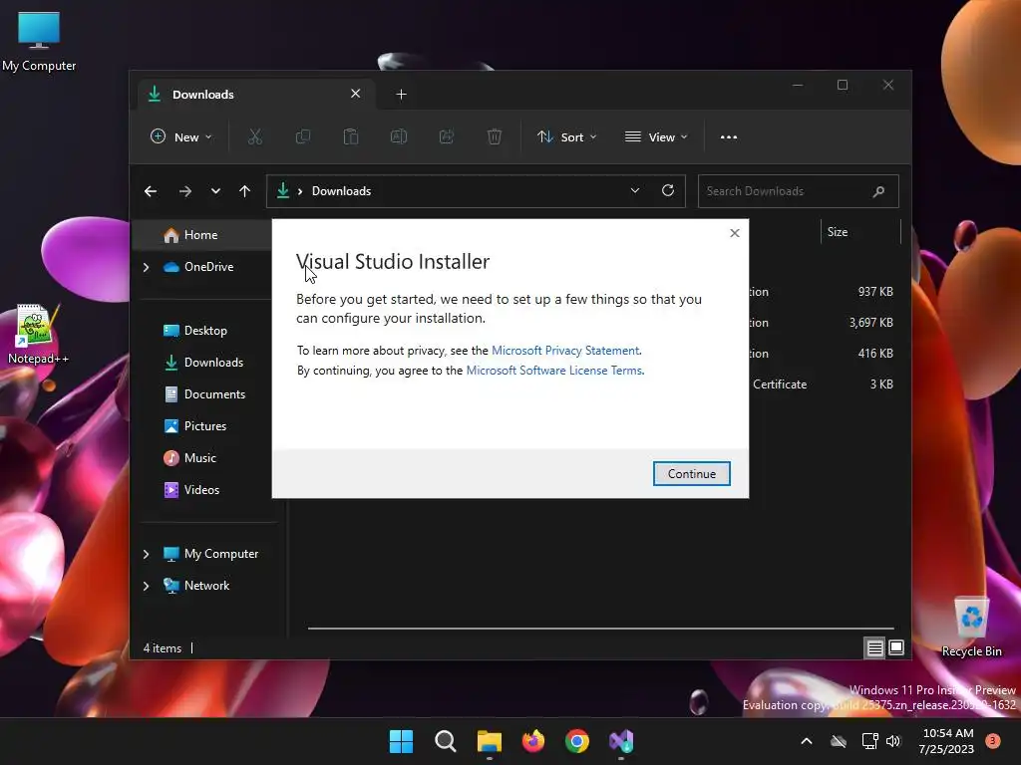Image resolution: width=1021 pixels, height=765 pixels.
Task: Click the 3,697 KB file size cell
Action: click(x=870, y=323)
